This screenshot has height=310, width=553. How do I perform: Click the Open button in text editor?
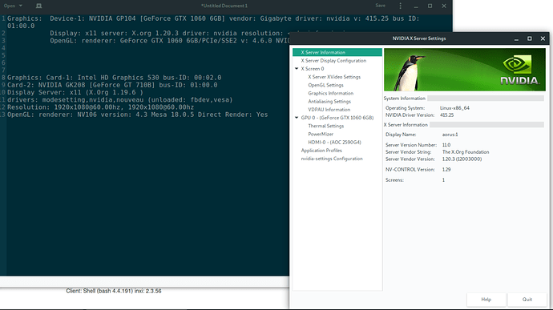[x=10, y=6]
